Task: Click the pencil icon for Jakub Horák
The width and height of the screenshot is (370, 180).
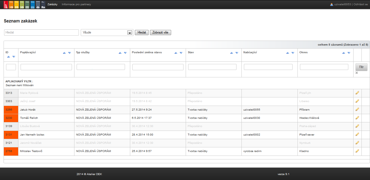Action: click(357, 109)
